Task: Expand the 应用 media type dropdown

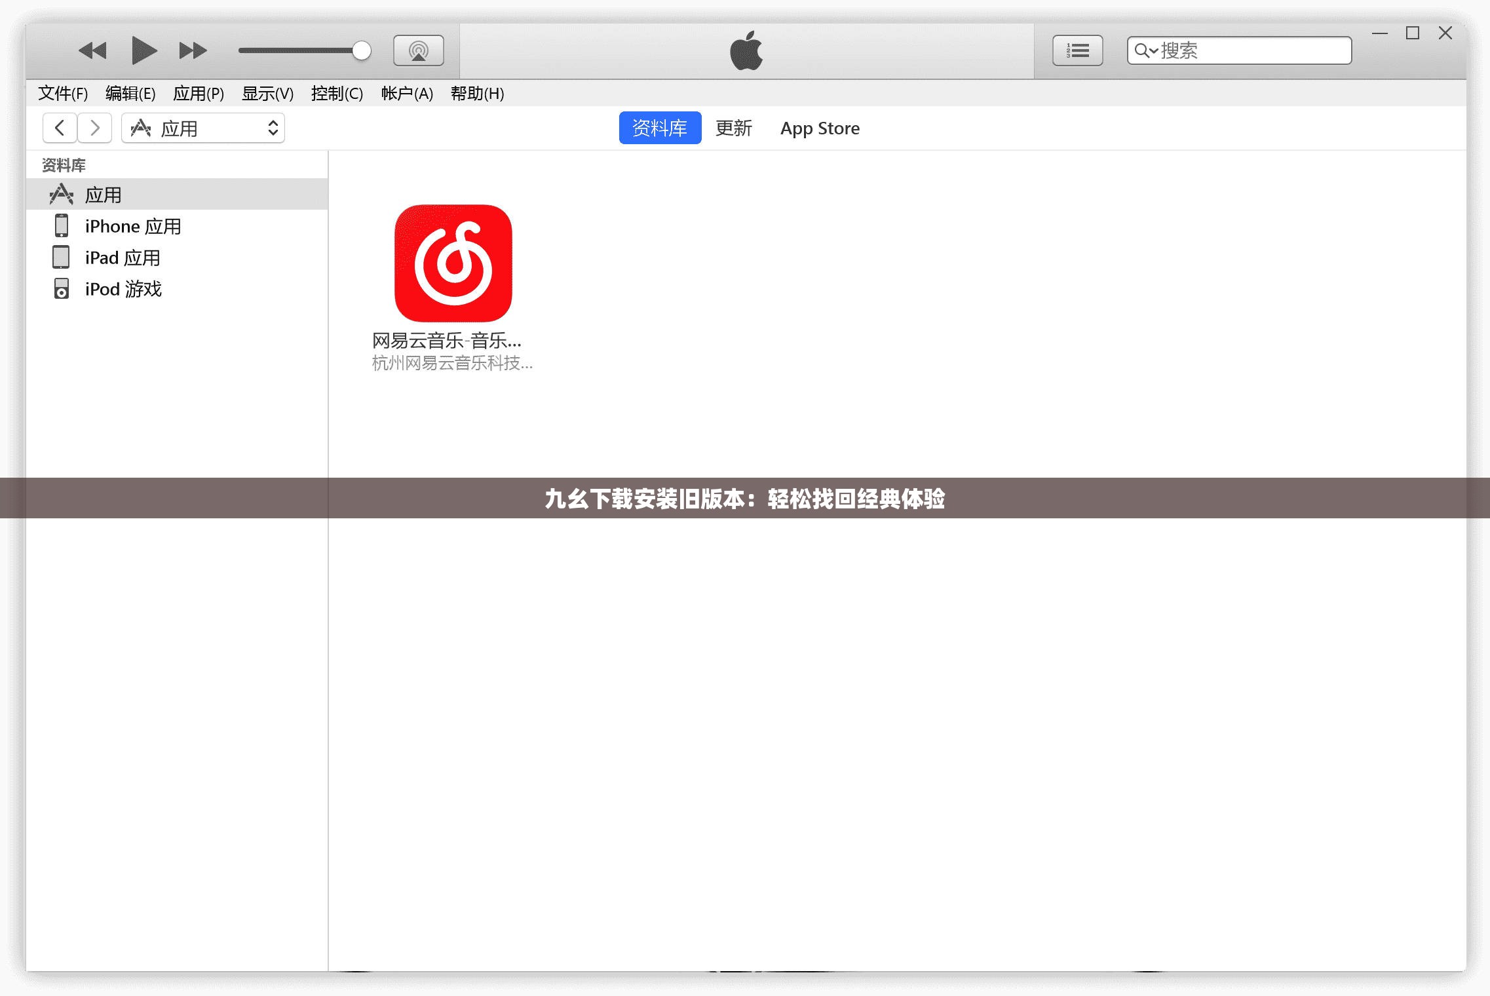Action: tap(203, 128)
